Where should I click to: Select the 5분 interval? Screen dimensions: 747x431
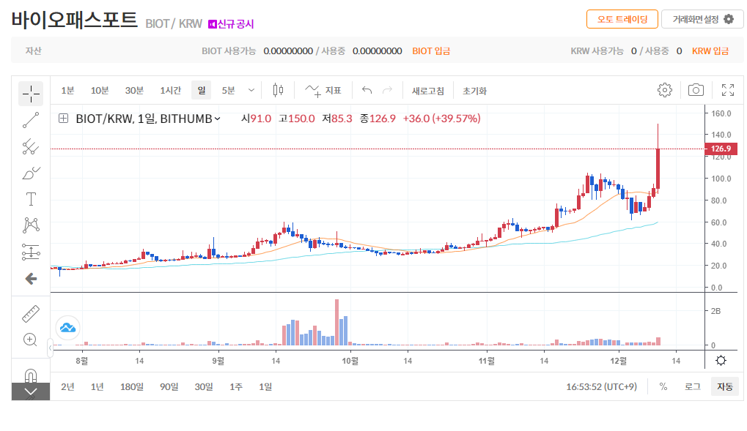click(228, 91)
